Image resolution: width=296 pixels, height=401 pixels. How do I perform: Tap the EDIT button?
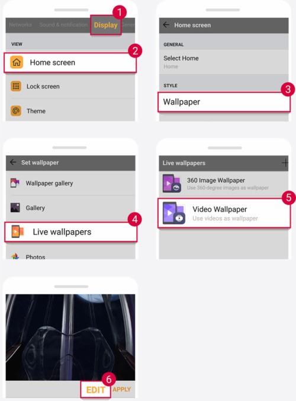click(96, 390)
